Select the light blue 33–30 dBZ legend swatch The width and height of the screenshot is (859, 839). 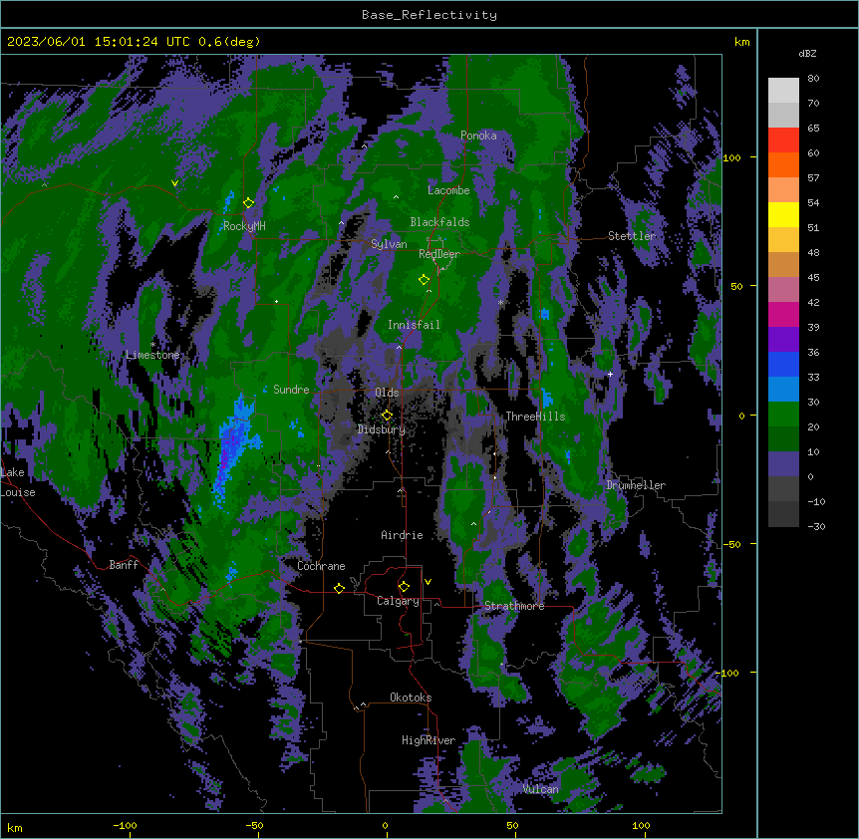pos(783,390)
